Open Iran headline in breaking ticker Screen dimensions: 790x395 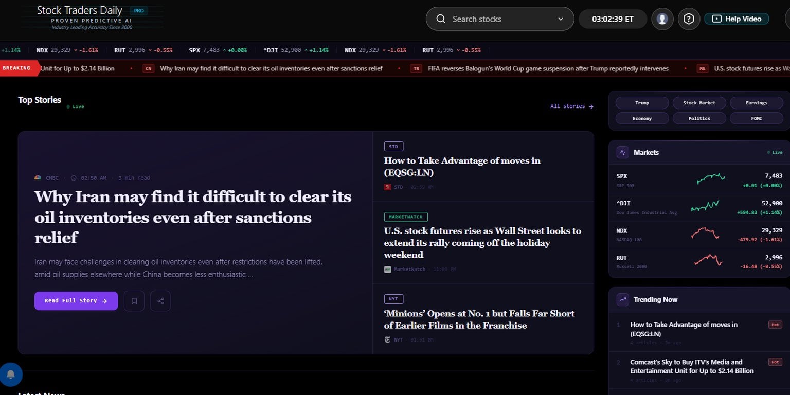pyautogui.click(x=271, y=68)
